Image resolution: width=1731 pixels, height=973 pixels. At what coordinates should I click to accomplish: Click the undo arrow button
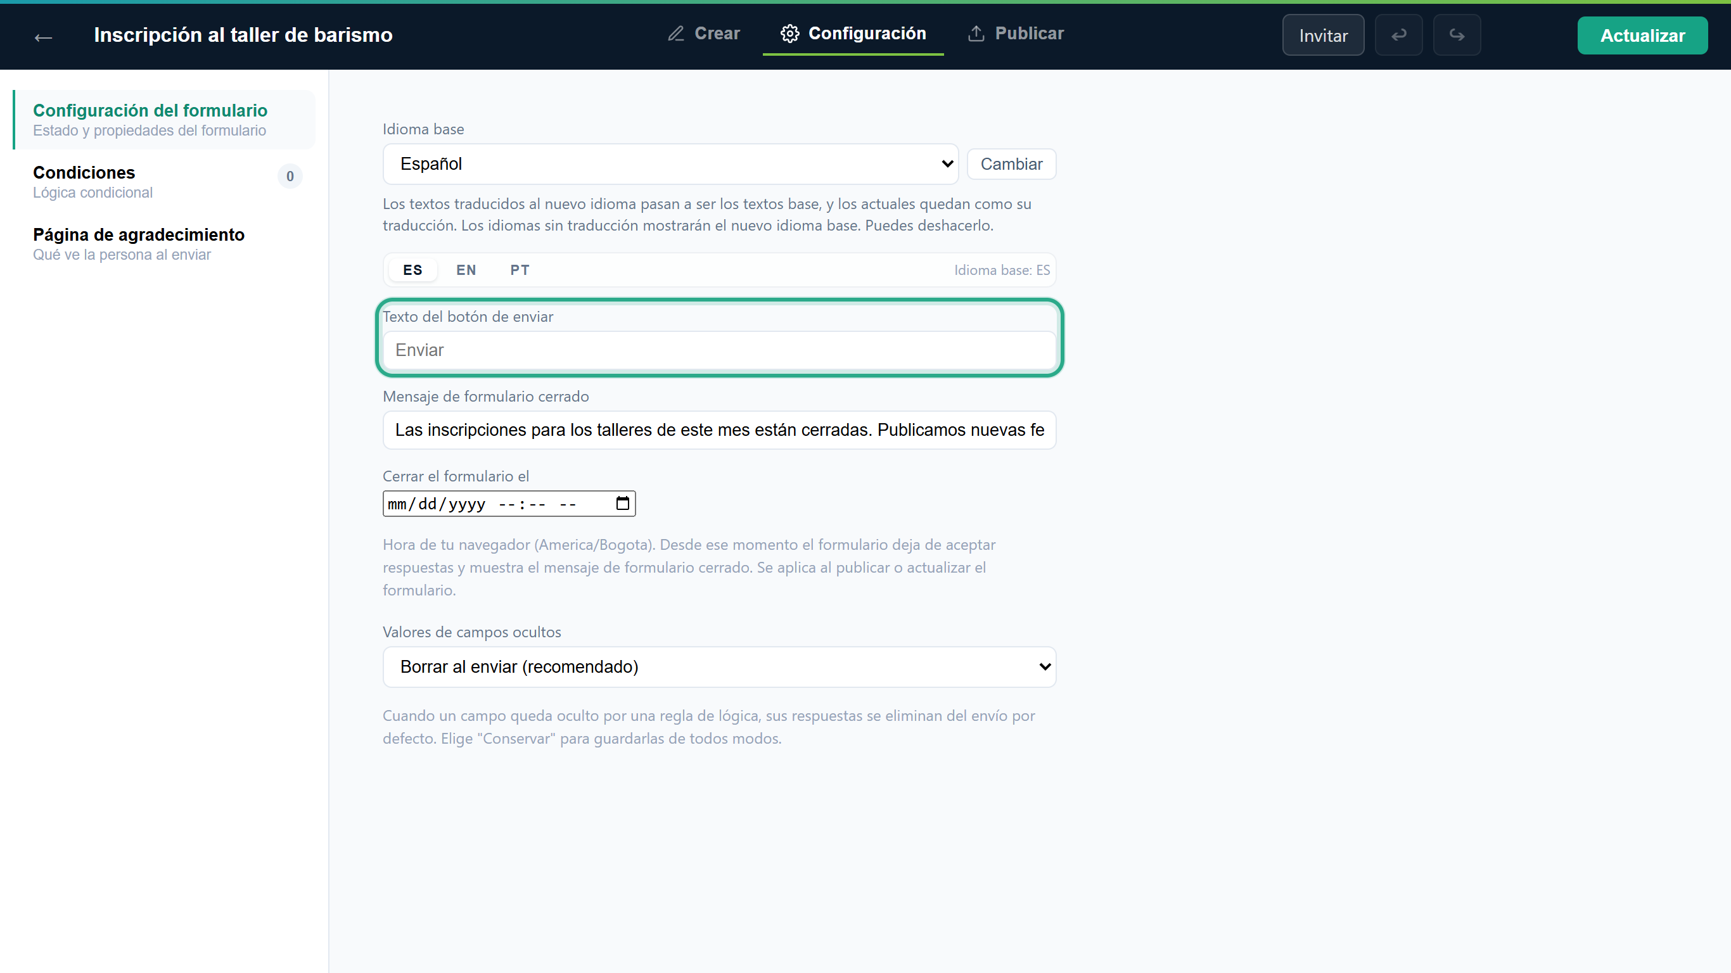pyautogui.click(x=1398, y=35)
